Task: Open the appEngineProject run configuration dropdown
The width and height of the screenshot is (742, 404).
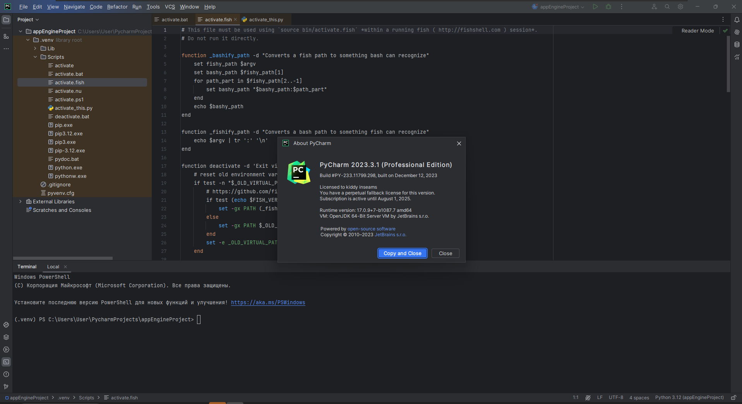Action: coord(558,7)
